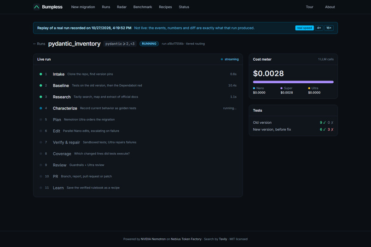Go back to Runs list

[39, 44]
